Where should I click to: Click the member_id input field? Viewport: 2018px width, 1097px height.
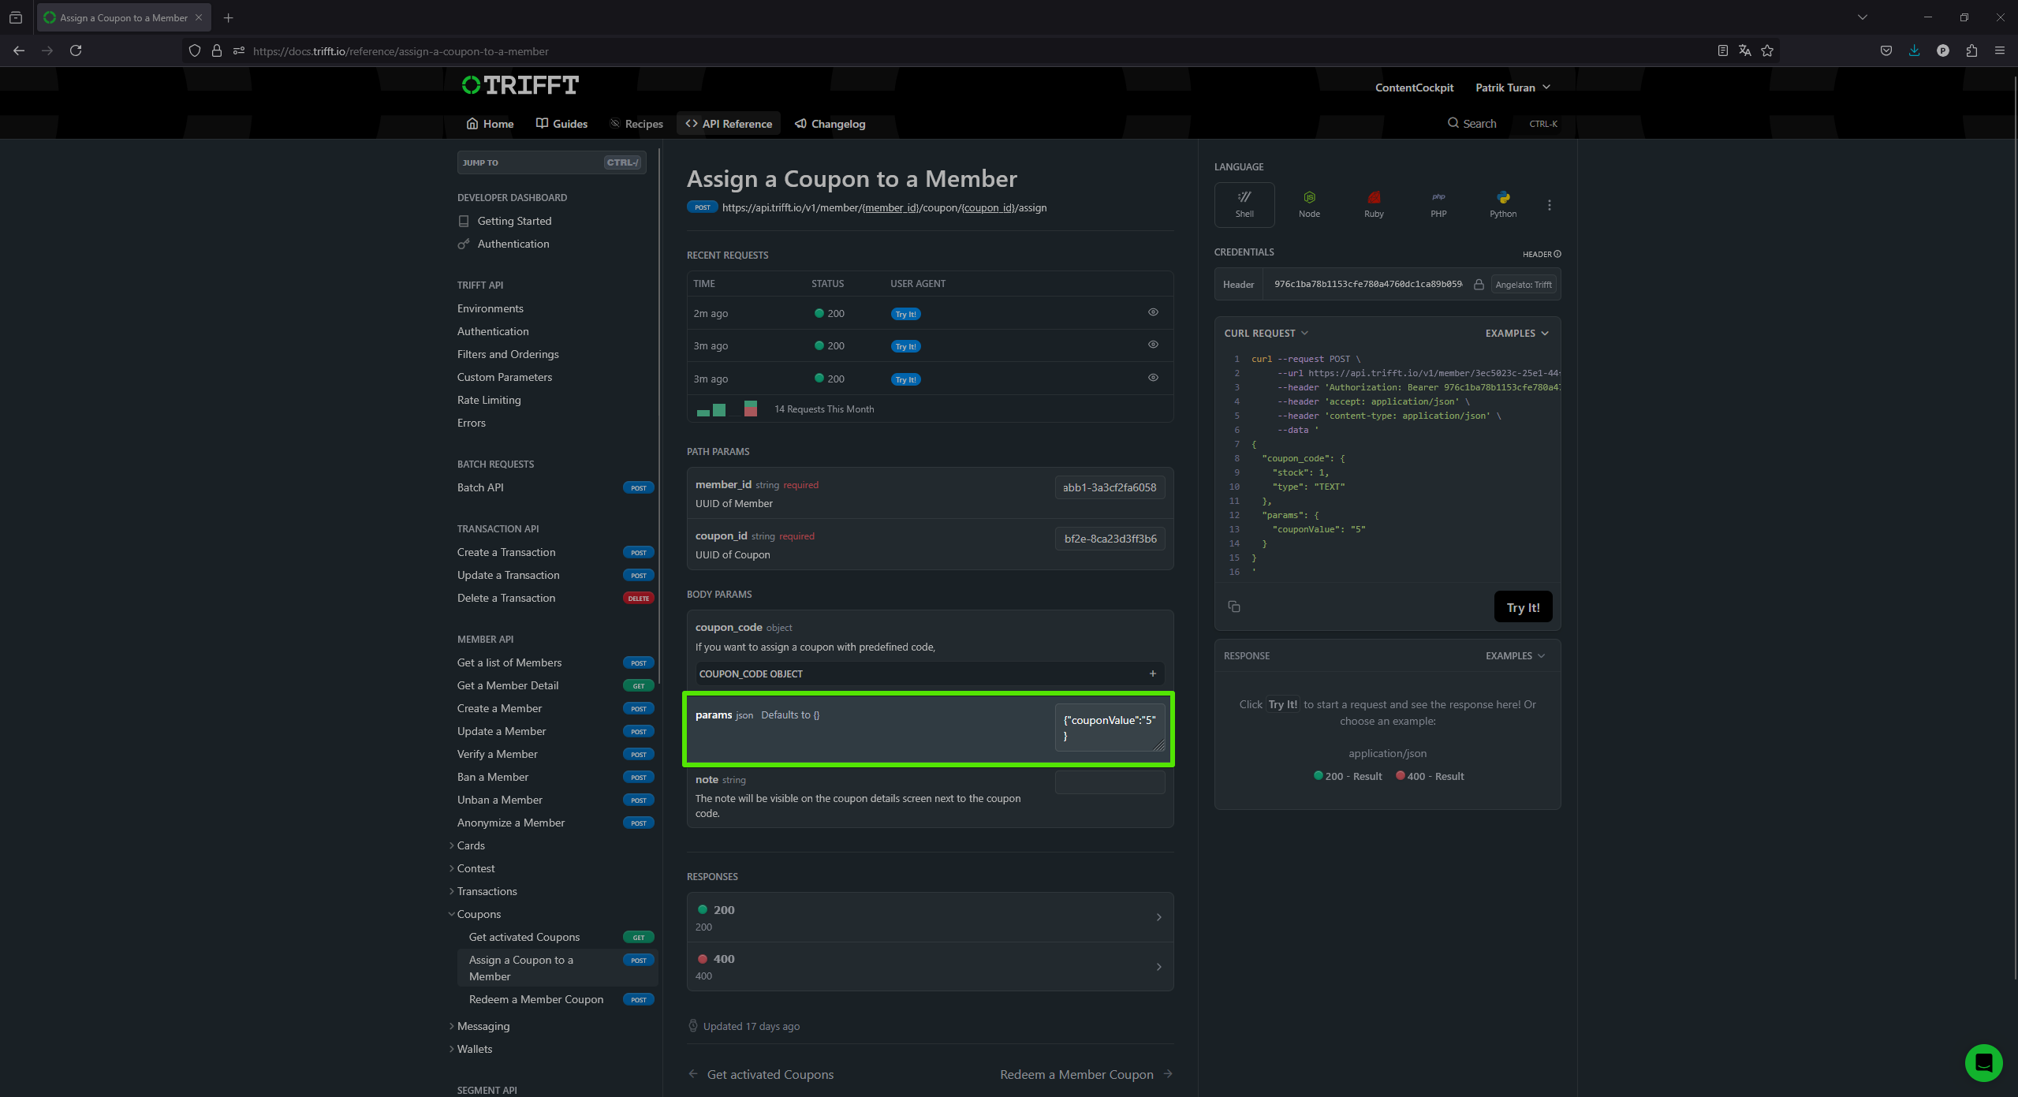[x=1109, y=487]
